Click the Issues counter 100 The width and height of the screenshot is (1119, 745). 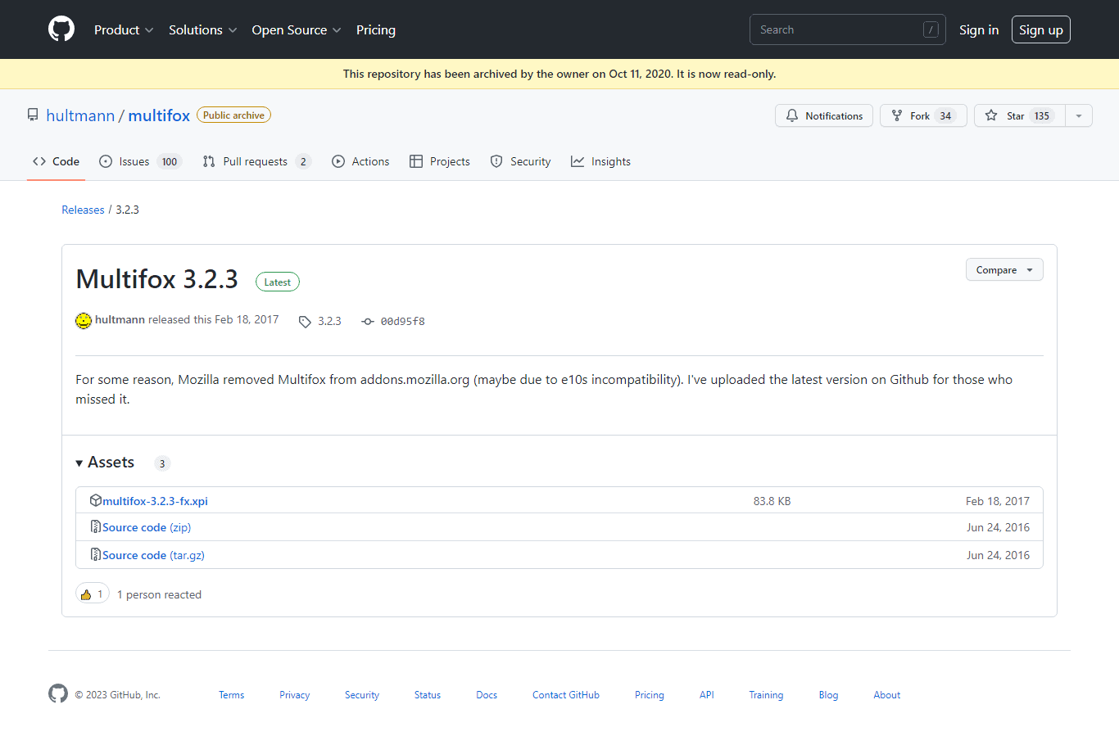(x=170, y=161)
